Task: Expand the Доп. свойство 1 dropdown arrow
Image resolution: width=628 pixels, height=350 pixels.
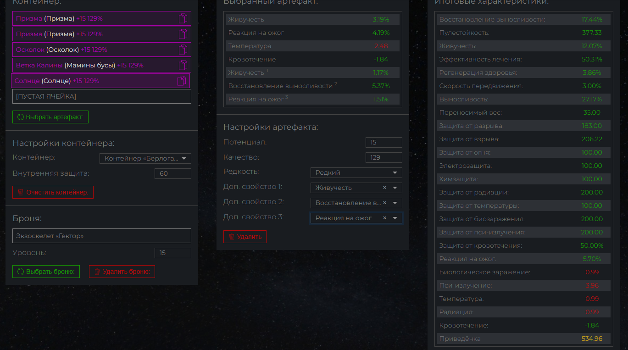Action: pyautogui.click(x=395, y=188)
